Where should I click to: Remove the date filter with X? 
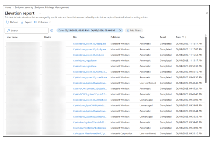(x=120, y=30)
